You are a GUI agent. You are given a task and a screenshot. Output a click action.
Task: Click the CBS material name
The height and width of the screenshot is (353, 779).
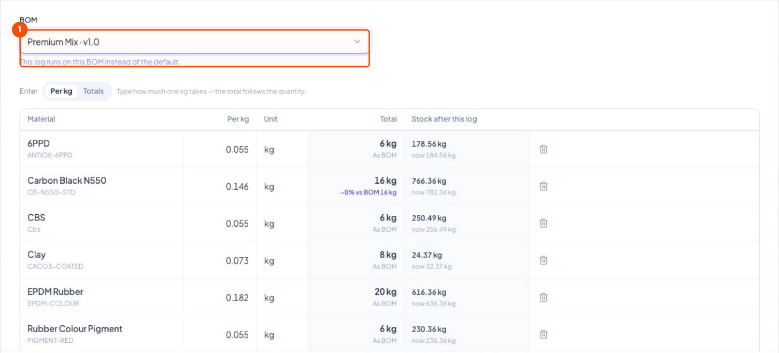[x=36, y=217]
